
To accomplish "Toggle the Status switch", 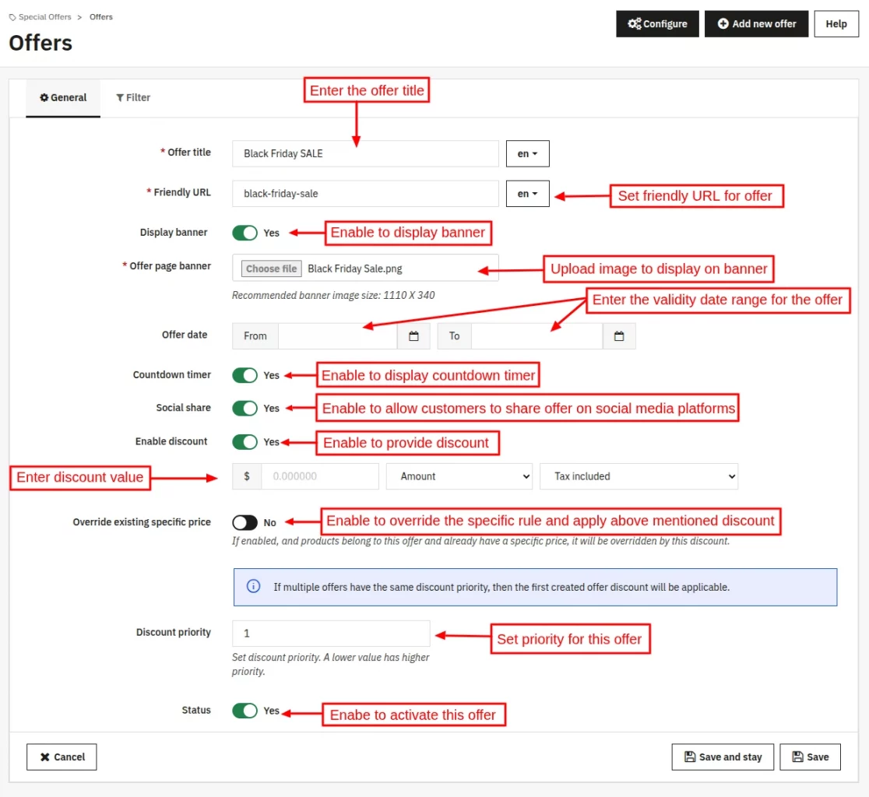I will pos(245,710).
